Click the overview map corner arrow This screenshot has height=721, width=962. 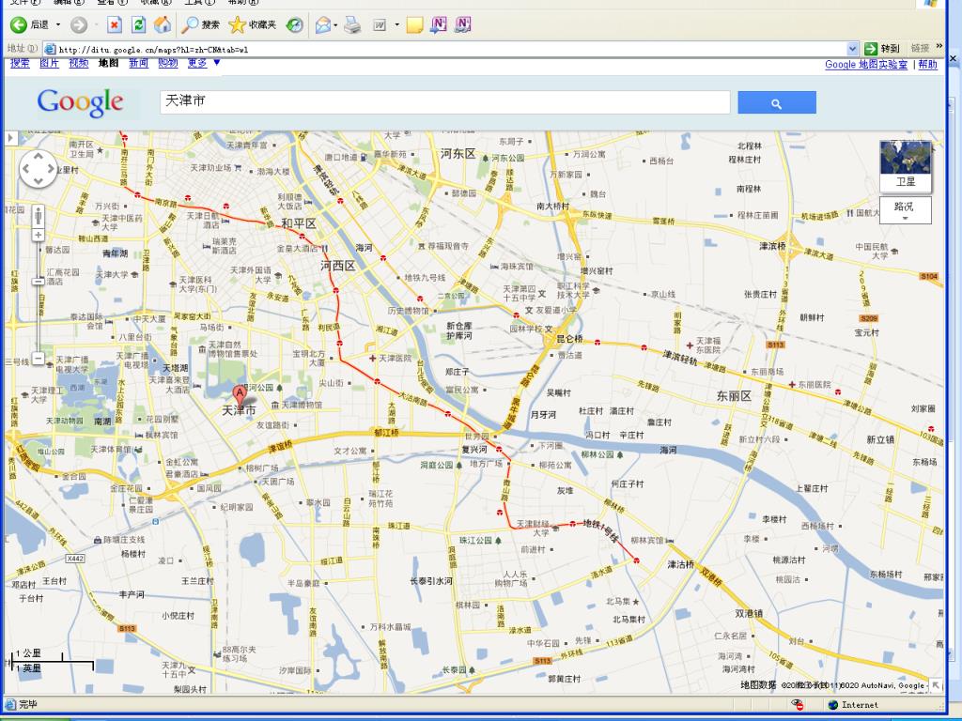click(x=936, y=684)
